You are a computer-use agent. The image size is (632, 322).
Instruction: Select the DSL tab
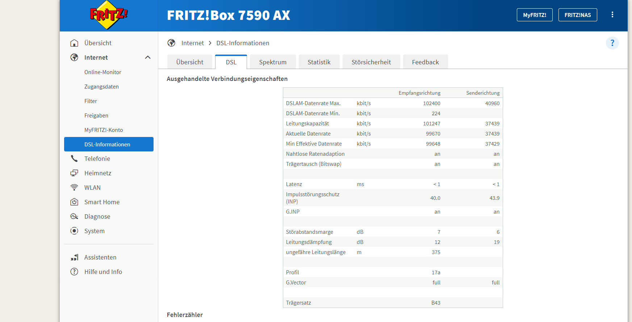pos(231,62)
